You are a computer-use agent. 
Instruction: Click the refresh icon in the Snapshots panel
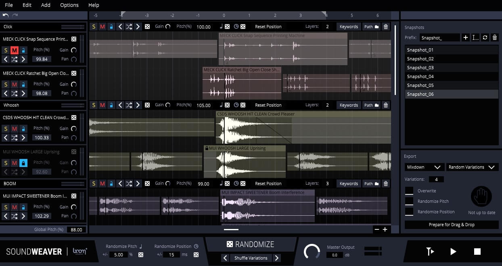[x=484, y=37]
